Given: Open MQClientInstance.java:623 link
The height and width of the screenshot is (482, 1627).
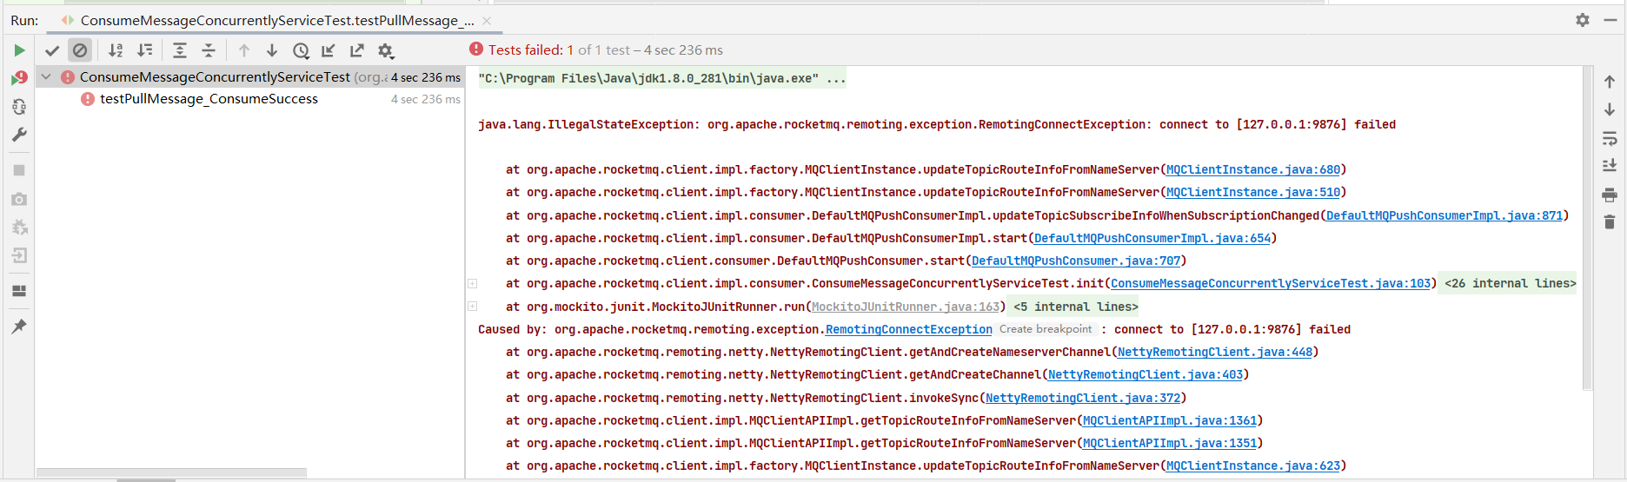Looking at the screenshot, I should pos(1253,465).
